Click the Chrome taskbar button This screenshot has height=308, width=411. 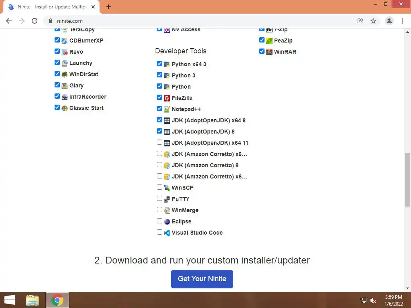(57, 300)
